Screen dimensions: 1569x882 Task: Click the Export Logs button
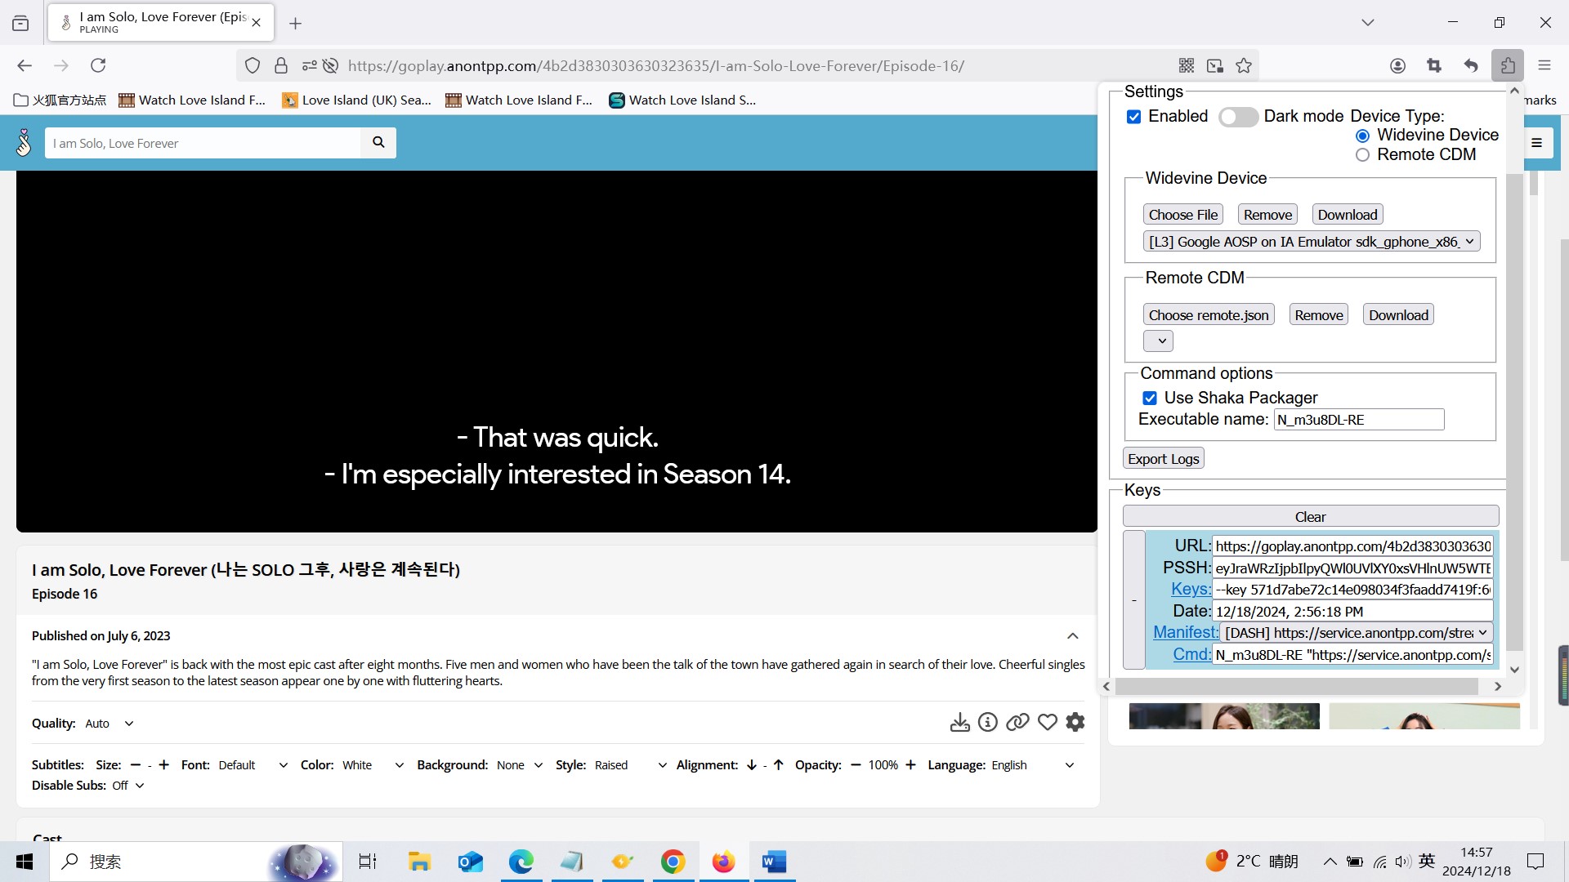pos(1163,459)
